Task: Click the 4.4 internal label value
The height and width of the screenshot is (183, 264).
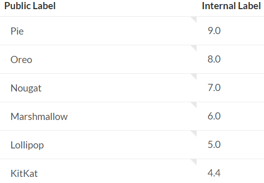Action: pyautogui.click(x=214, y=173)
